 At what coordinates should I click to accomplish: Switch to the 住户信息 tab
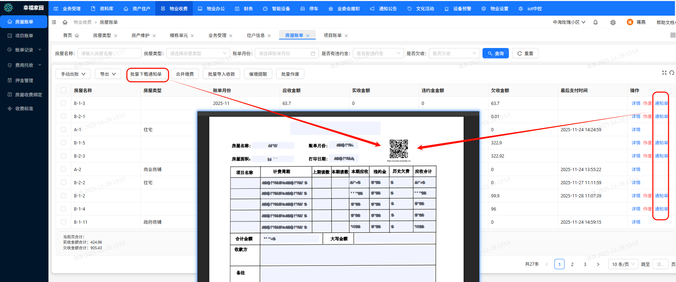coord(256,35)
